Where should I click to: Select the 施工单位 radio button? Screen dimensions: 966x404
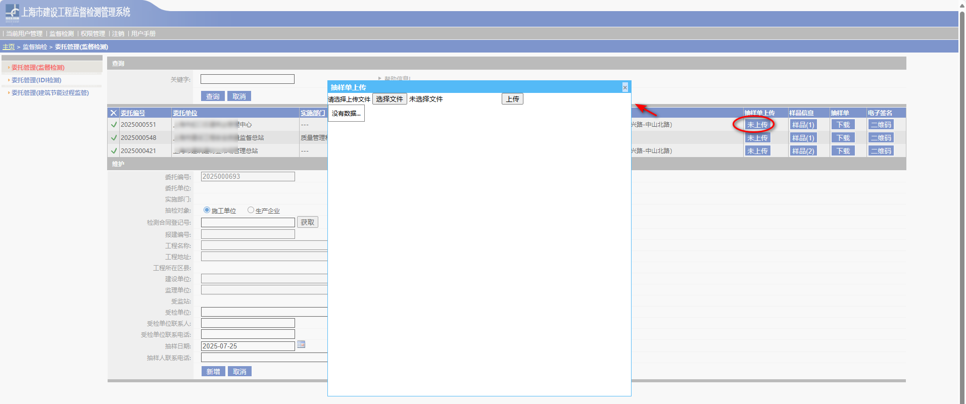207,210
